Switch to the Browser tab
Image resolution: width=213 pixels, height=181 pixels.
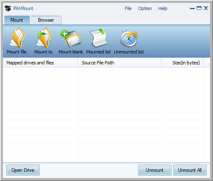(x=46, y=20)
